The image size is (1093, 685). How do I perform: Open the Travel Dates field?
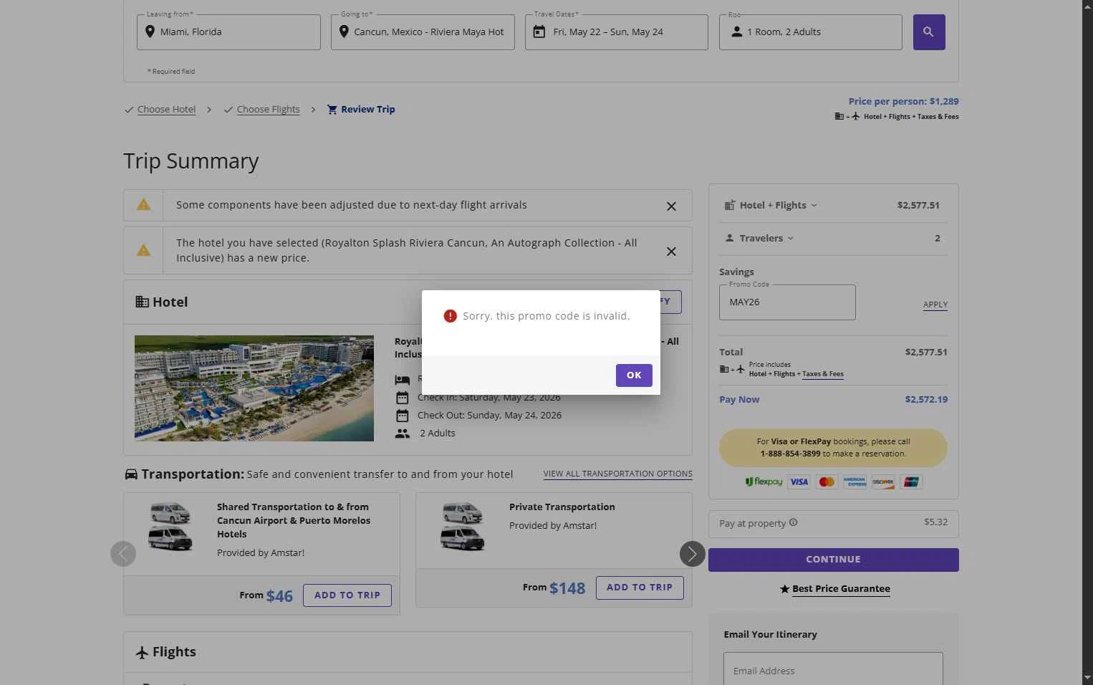(x=617, y=32)
